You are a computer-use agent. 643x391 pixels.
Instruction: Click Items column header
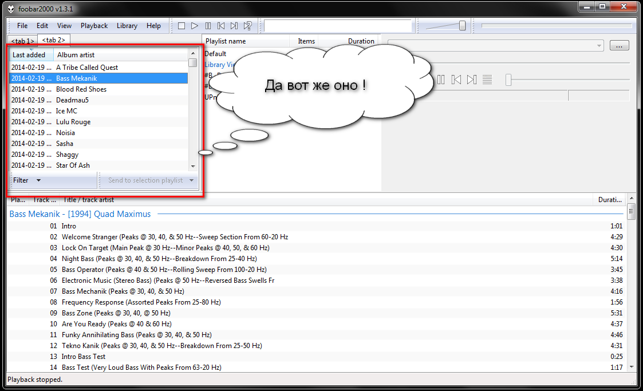point(304,41)
